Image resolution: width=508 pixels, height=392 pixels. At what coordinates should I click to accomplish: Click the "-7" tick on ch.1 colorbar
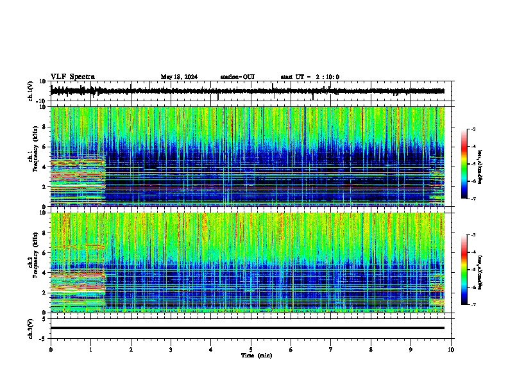[x=473, y=199]
